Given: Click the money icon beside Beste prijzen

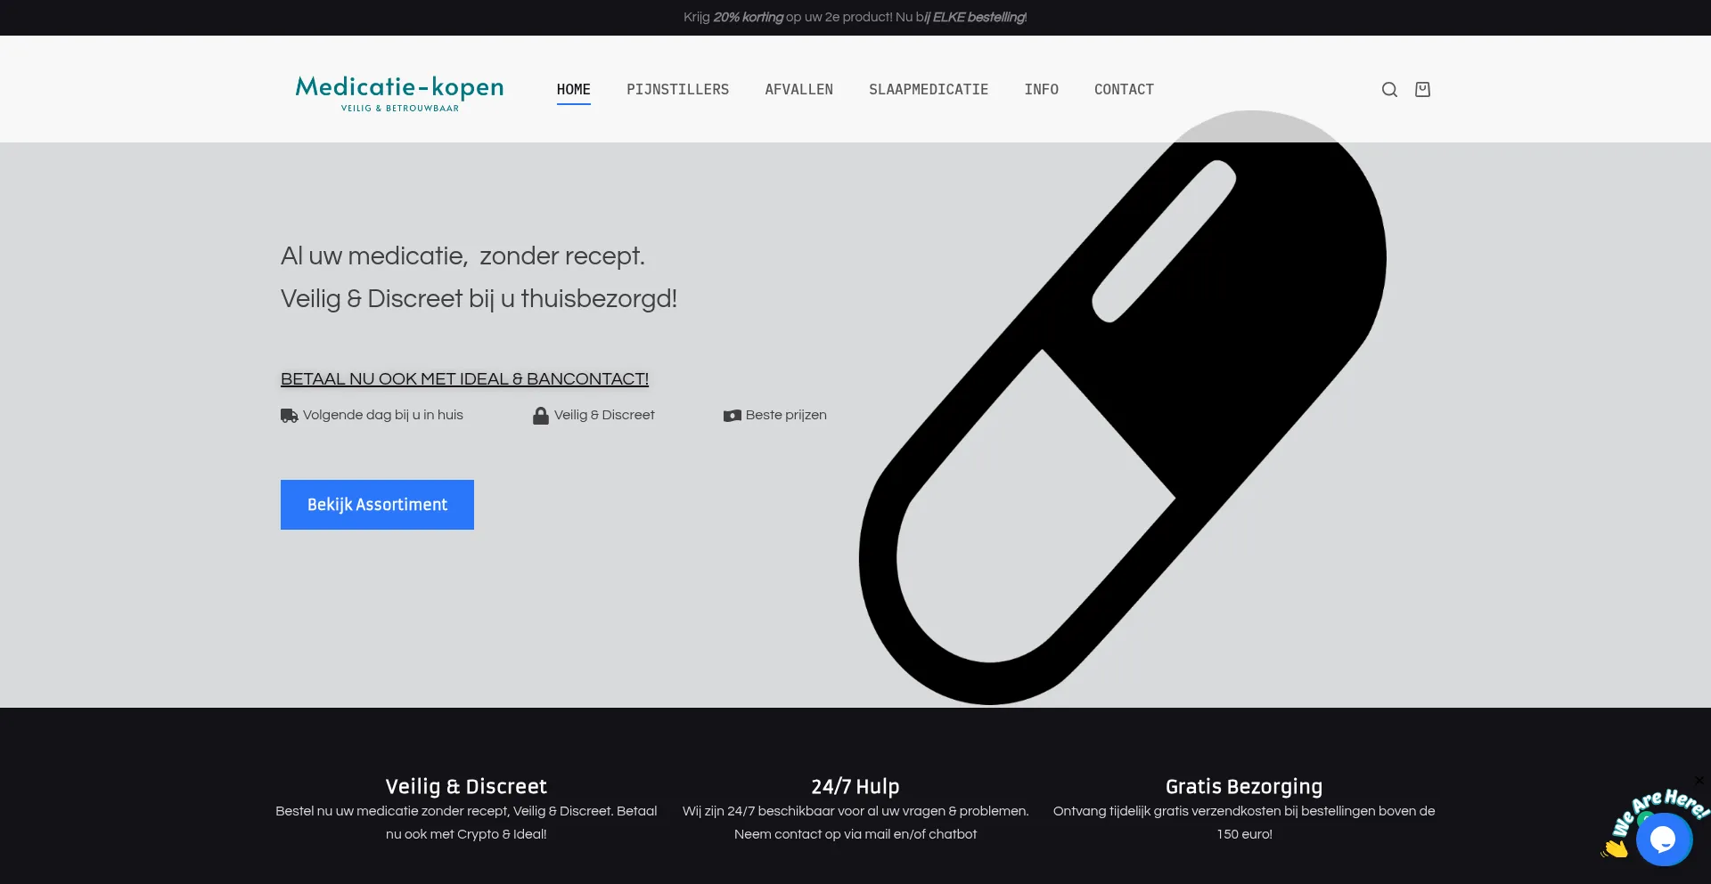Looking at the screenshot, I should click(x=732, y=416).
